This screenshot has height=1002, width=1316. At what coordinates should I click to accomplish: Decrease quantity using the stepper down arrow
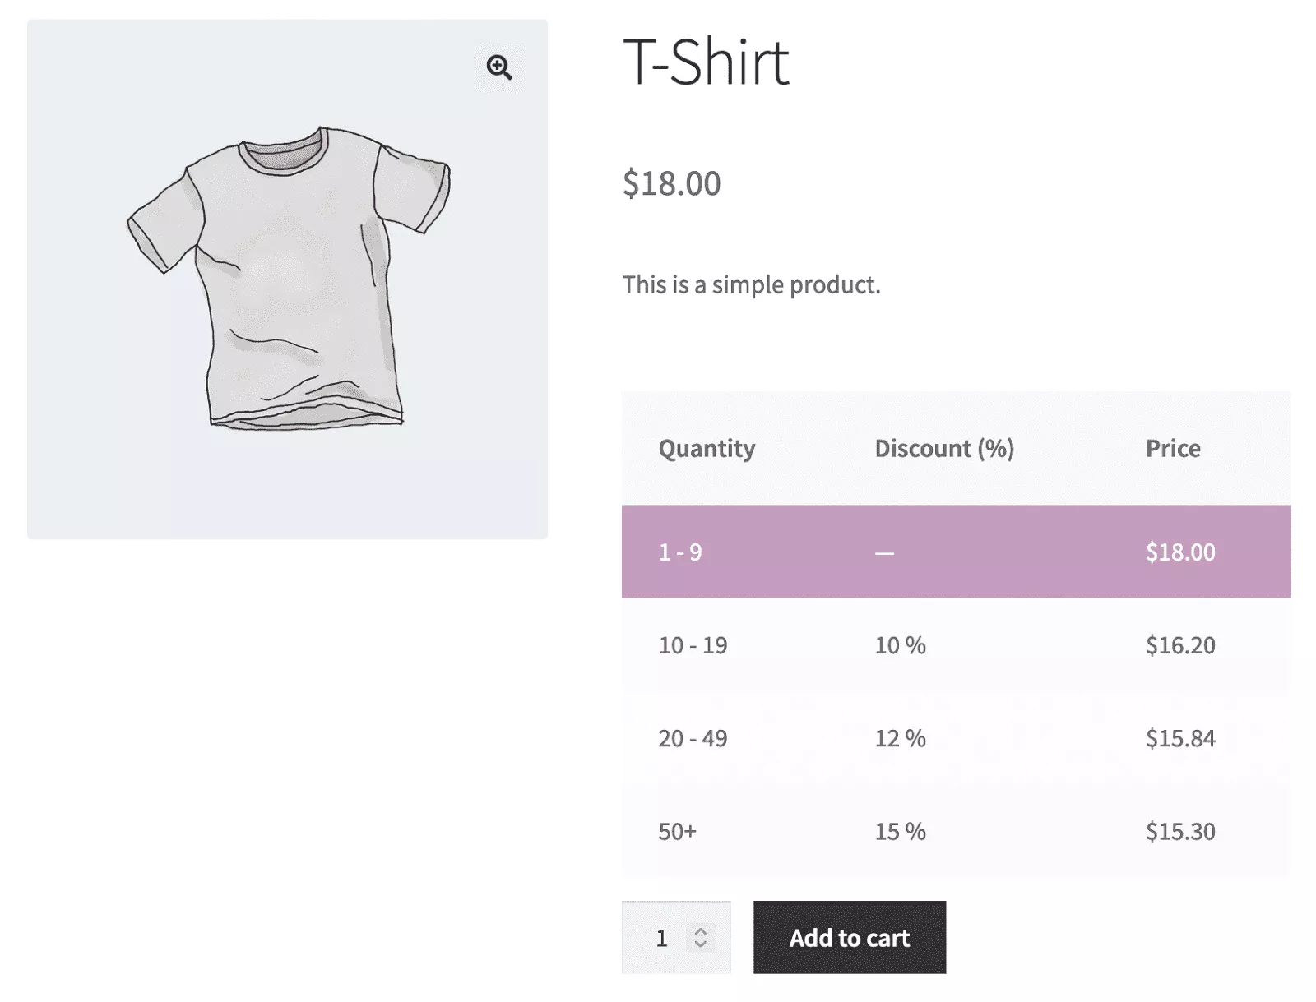pos(701,944)
